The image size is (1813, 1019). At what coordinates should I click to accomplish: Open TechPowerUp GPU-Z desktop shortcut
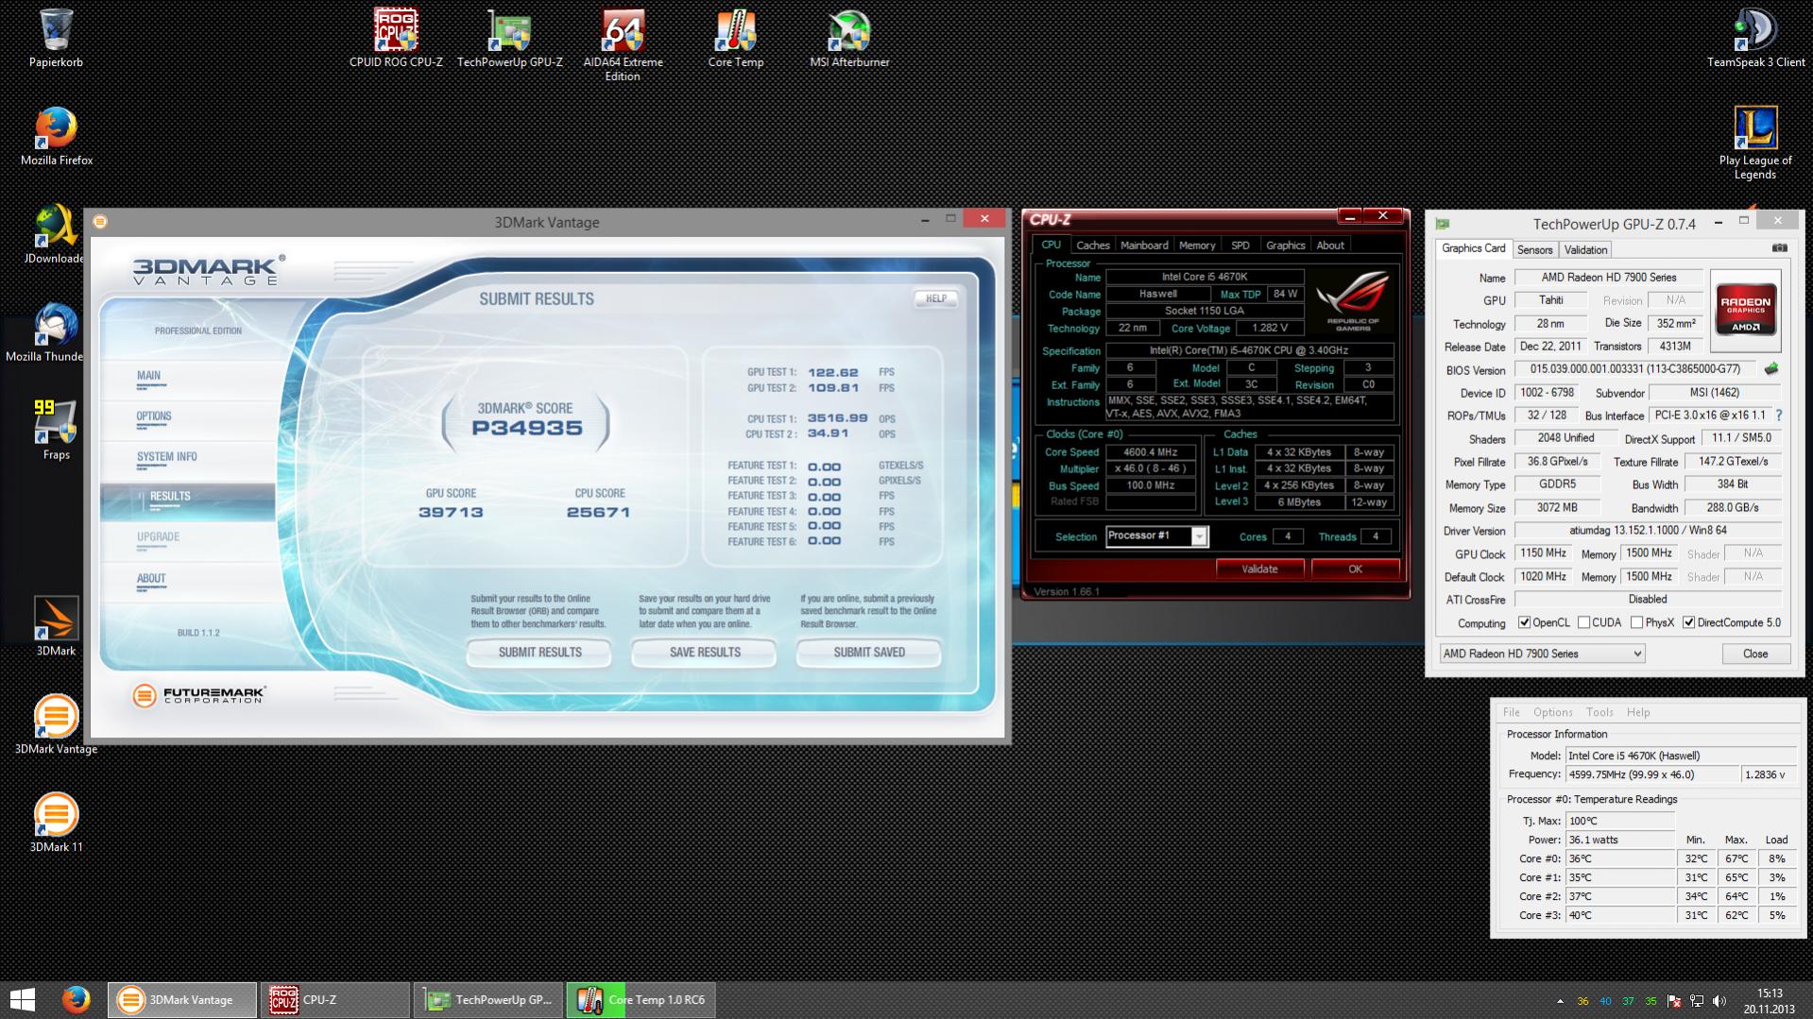click(509, 38)
